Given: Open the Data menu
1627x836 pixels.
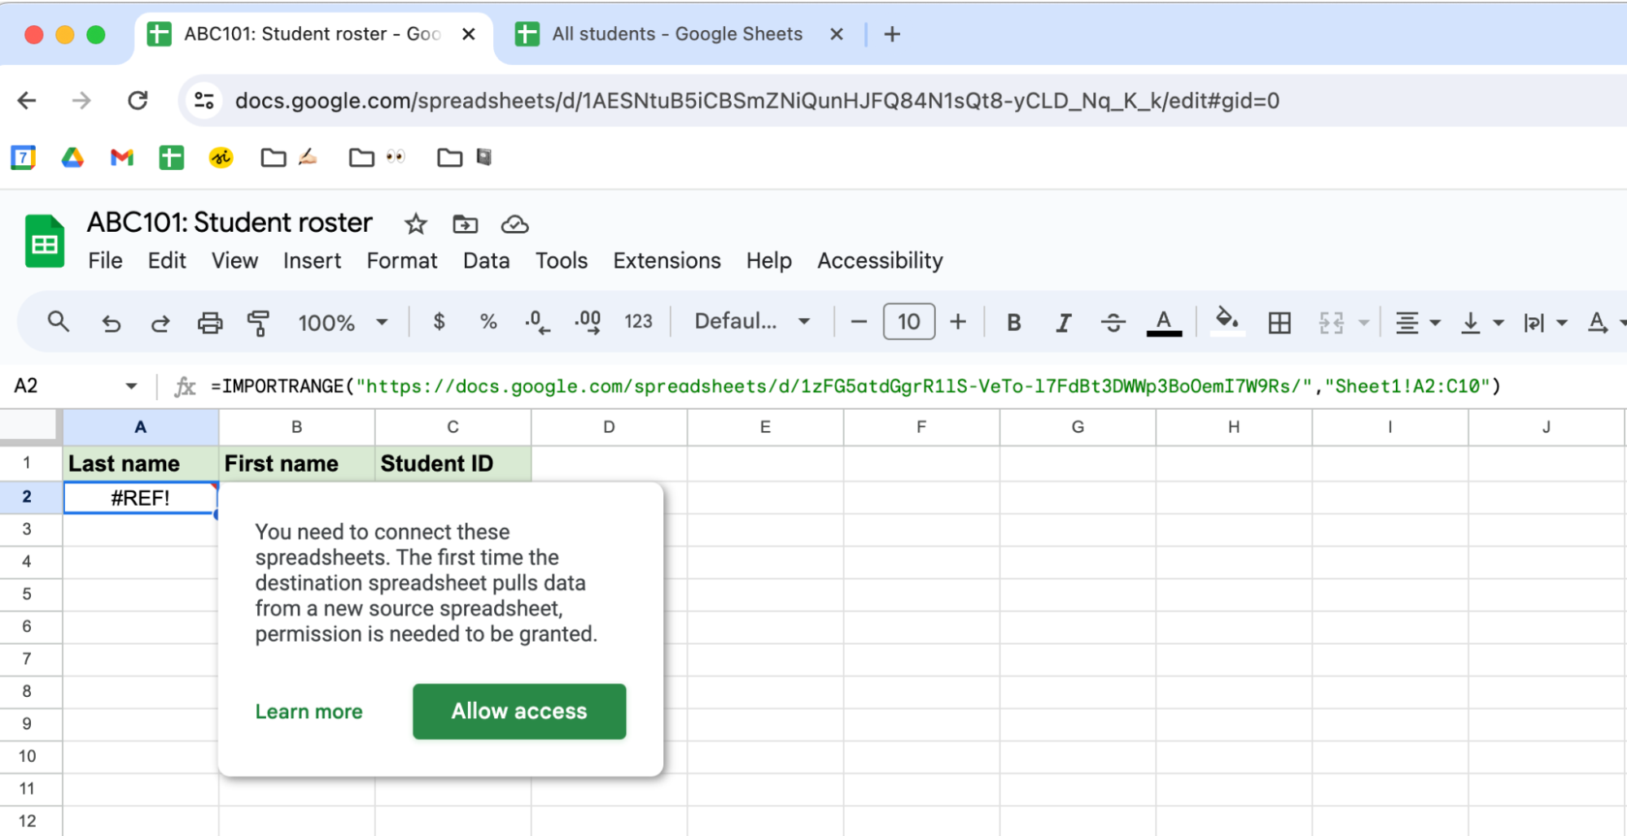Looking at the screenshot, I should pos(486,261).
